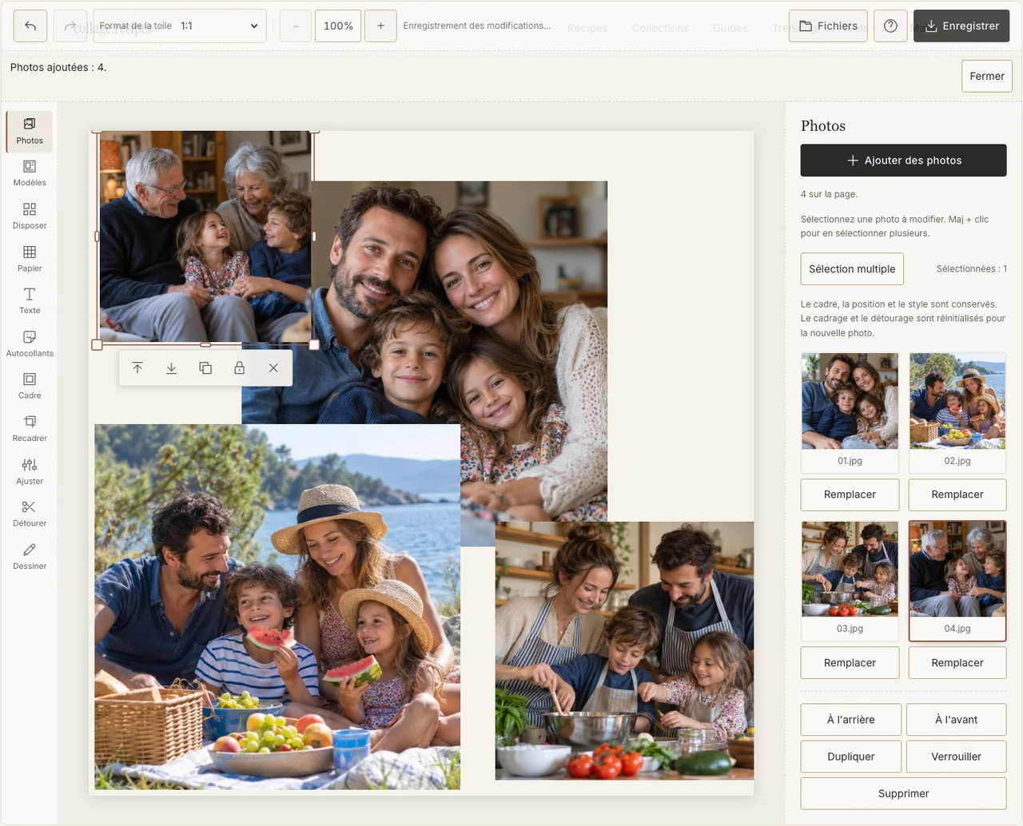Click Ajouter des photos button

[904, 160]
